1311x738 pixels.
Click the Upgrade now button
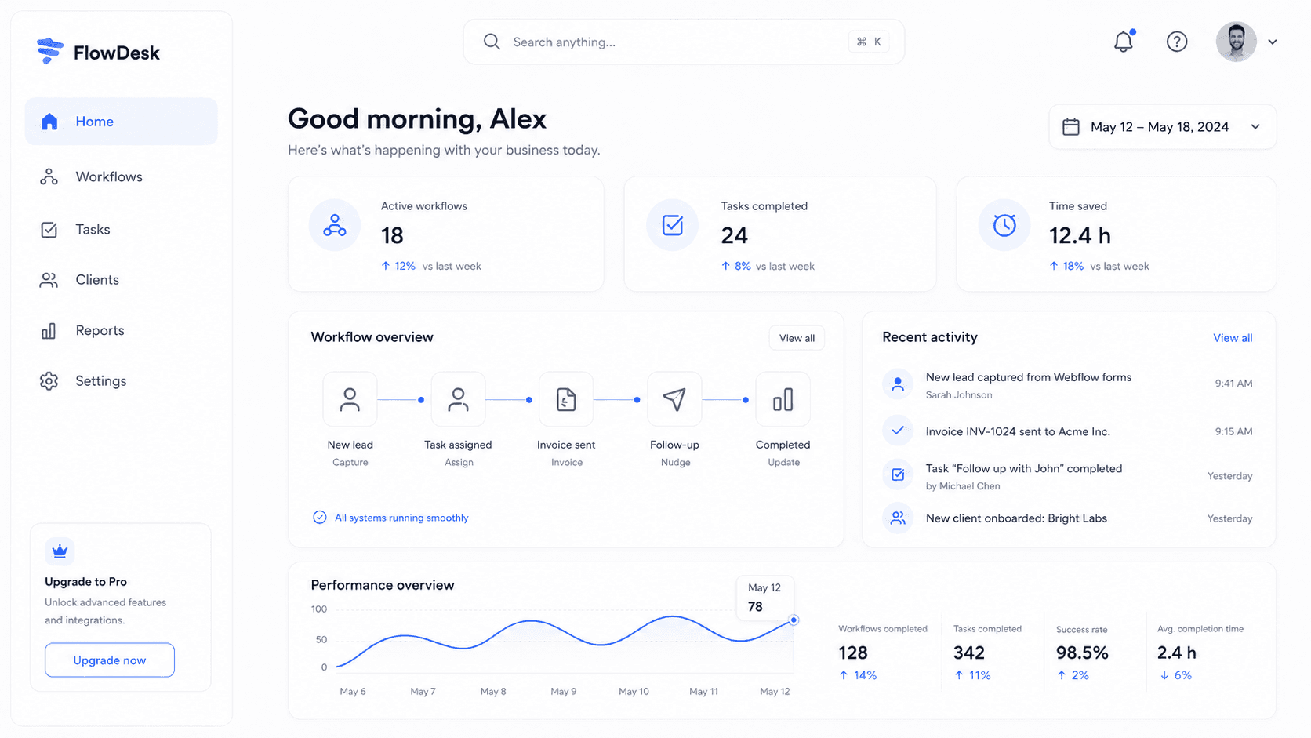pos(110,660)
